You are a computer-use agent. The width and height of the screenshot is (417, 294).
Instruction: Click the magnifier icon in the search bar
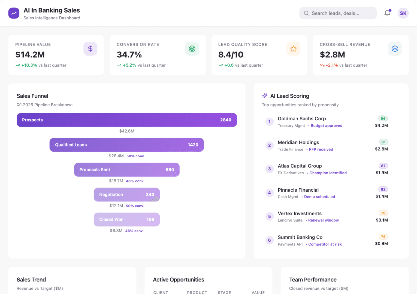click(x=306, y=13)
